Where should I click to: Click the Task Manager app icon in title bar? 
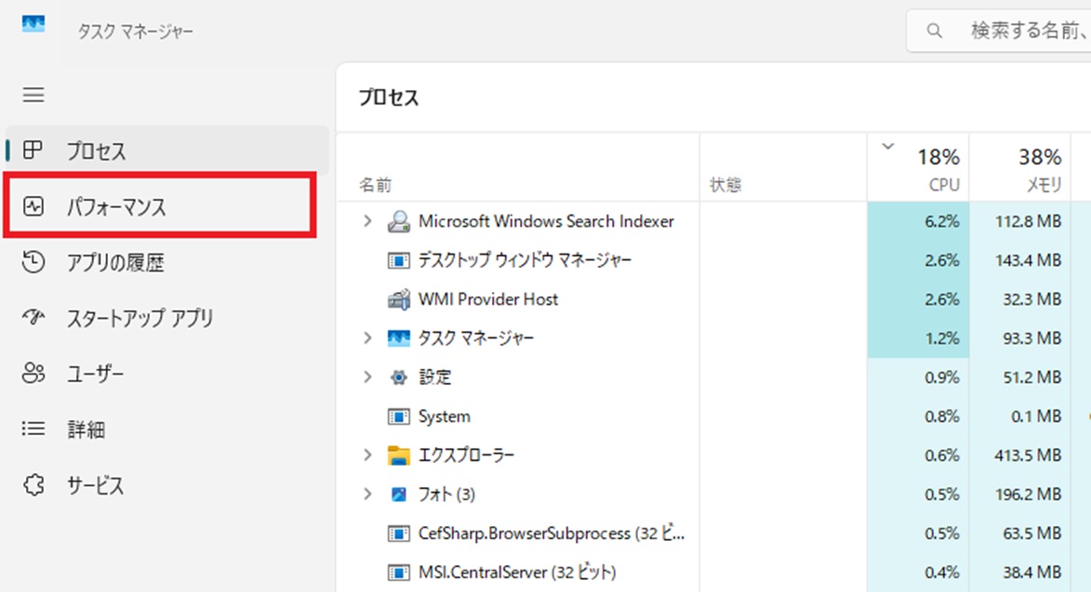tap(33, 24)
